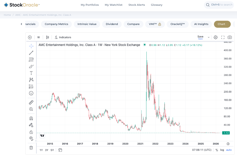Open the Dividend tab
The image size is (237, 157).
tap(112, 24)
